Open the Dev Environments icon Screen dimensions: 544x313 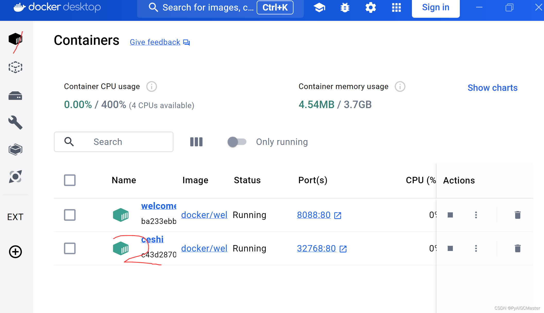[x=15, y=149]
